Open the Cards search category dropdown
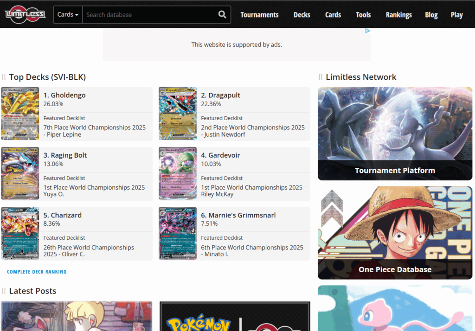 pos(68,14)
